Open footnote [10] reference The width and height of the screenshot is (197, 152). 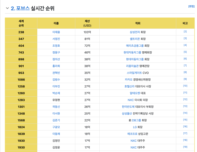pos(185,86)
